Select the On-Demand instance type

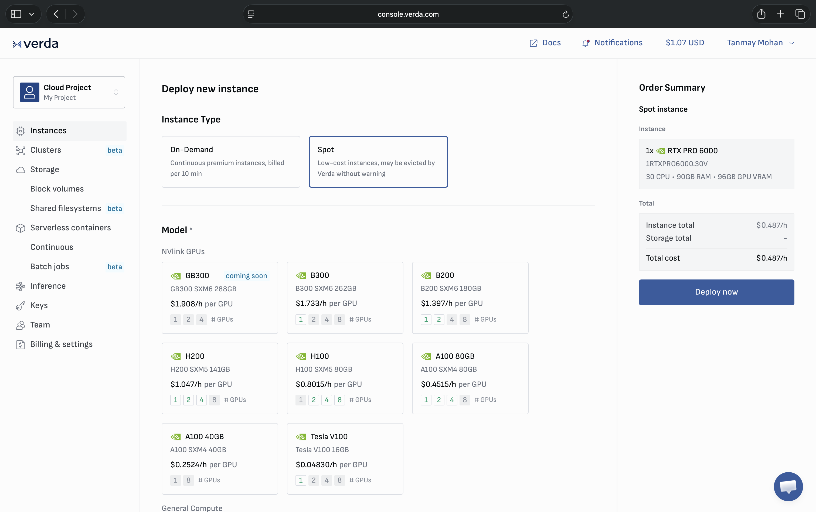(x=231, y=162)
